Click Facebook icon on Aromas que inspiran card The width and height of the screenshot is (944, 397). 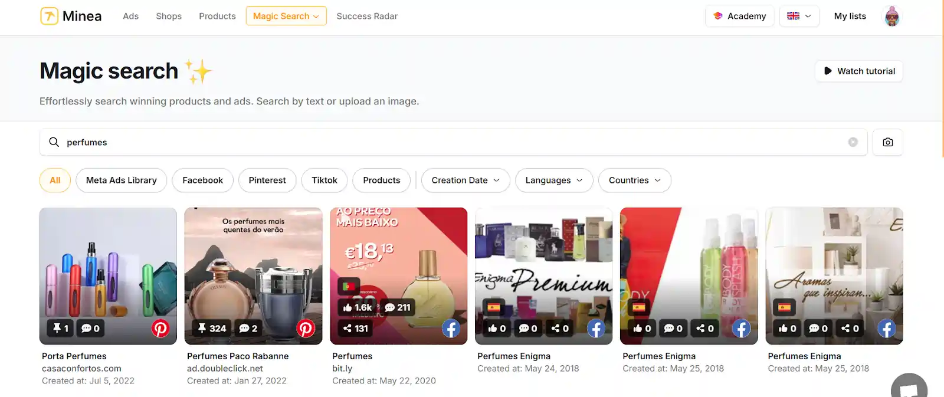886,328
